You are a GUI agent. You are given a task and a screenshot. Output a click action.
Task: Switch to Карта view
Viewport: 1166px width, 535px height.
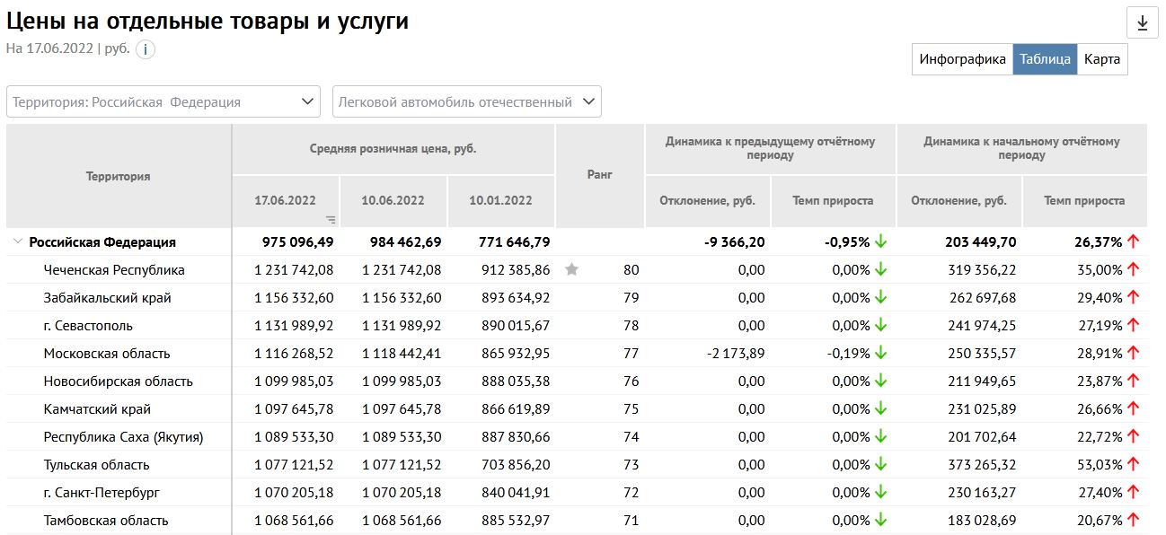click(1101, 59)
